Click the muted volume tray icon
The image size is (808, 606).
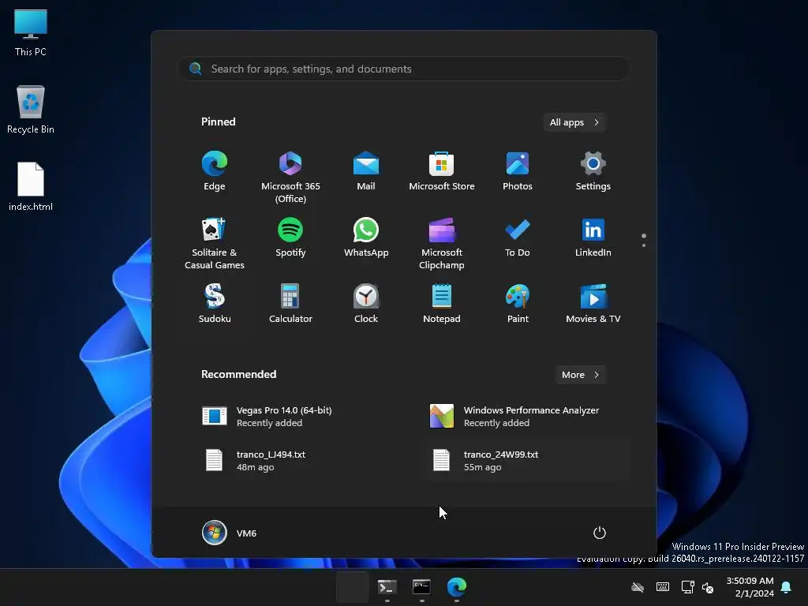coord(708,587)
